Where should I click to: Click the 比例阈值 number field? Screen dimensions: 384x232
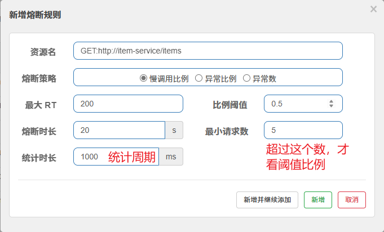tap(296, 104)
